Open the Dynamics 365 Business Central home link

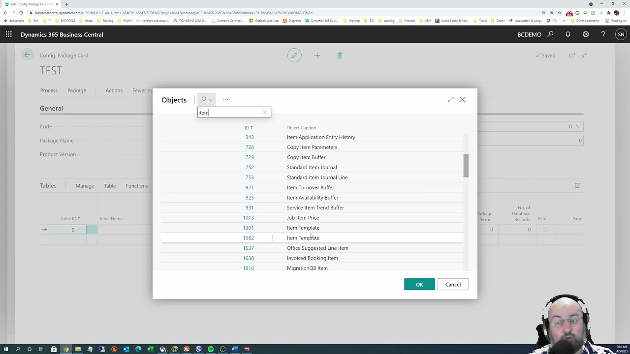pyautogui.click(x=62, y=34)
